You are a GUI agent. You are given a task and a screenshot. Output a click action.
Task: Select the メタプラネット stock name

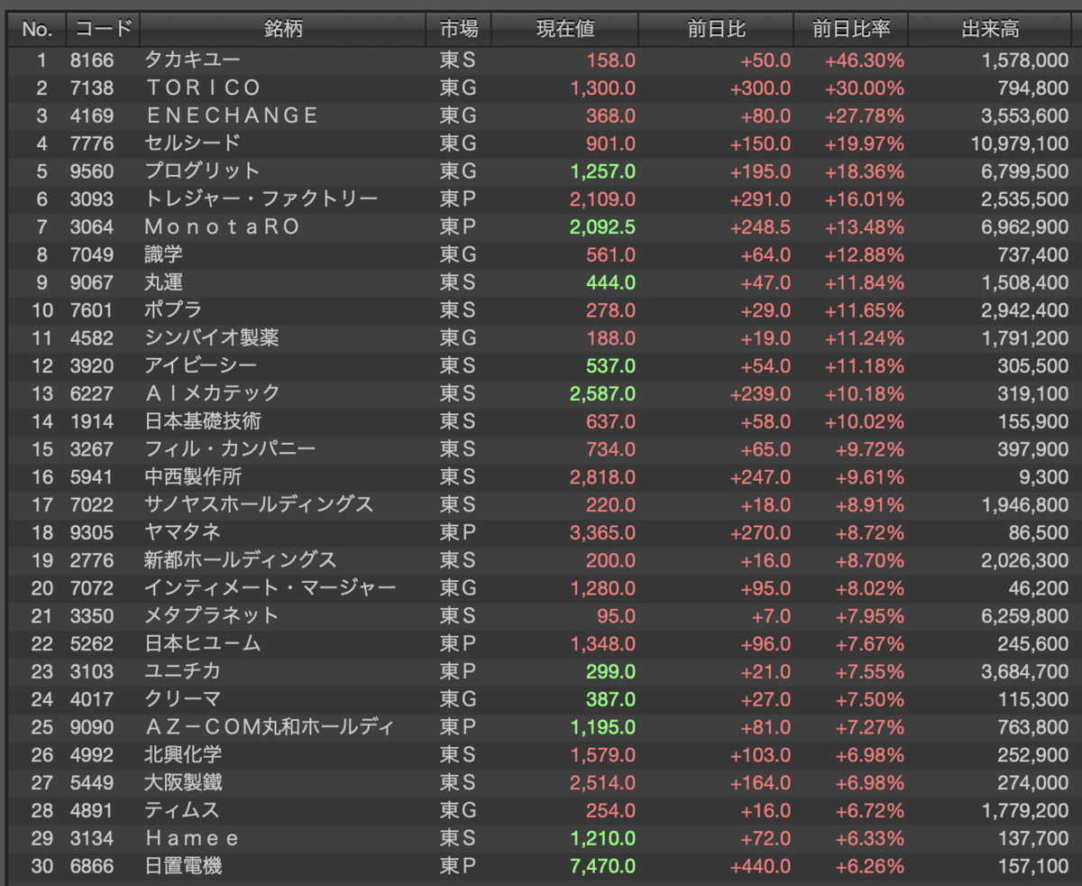(x=212, y=616)
